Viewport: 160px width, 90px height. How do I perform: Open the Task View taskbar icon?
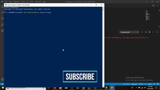tap(49, 88)
